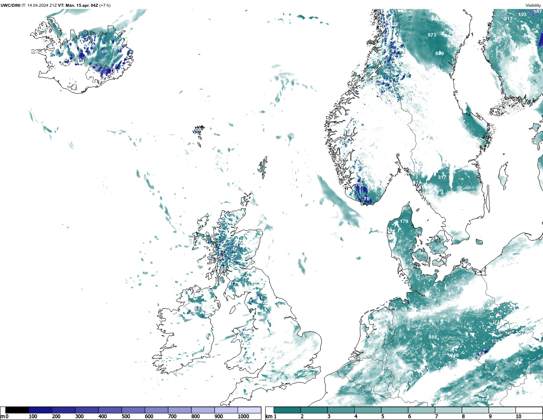Image resolution: width=543 pixels, height=420 pixels.
Task: Click the '14.04.2024 21Z' initialization time
Action: click(x=42, y=5)
